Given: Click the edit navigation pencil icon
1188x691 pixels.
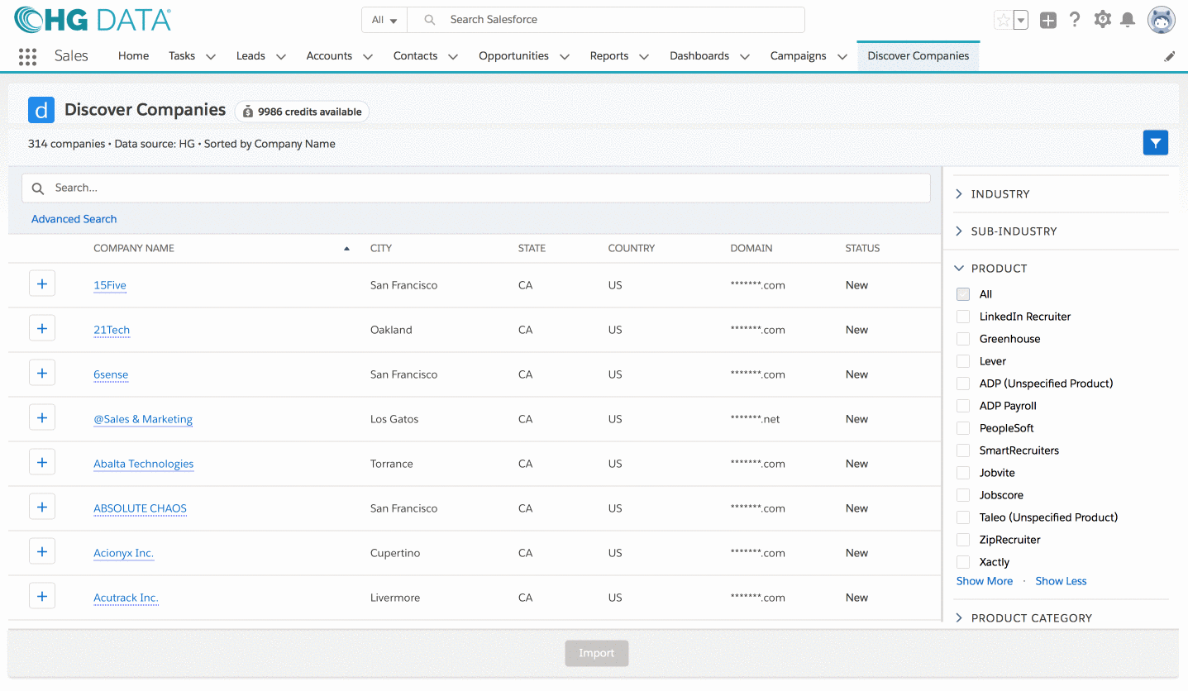Looking at the screenshot, I should click(x=1169, y=56).
